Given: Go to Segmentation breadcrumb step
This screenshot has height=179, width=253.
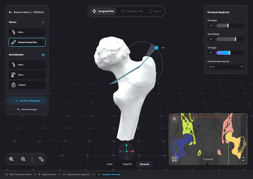Looking at the screenshot, I should [x=47, y=175].
